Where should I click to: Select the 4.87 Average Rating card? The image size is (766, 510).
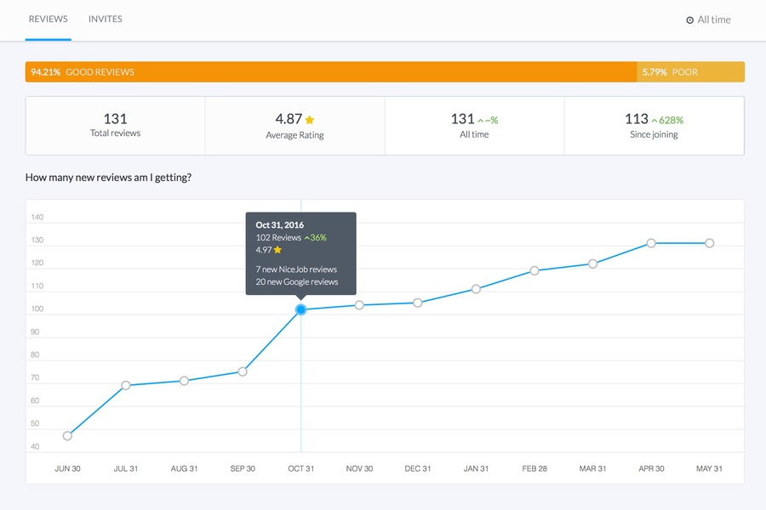pyautogui.click(x=294, y=126)
